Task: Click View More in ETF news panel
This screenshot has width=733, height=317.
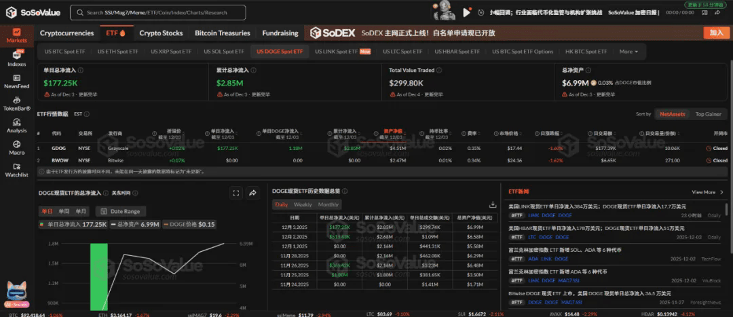Action: tap(707, 192)
